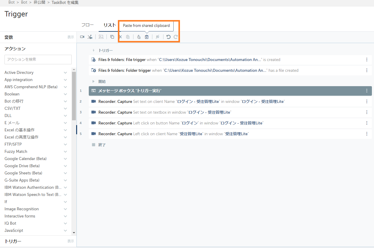This screenshot has height=248, width=374.
Task: Click the Interactive forms action group
Action: pyautogui.click(x=36, y=216)
